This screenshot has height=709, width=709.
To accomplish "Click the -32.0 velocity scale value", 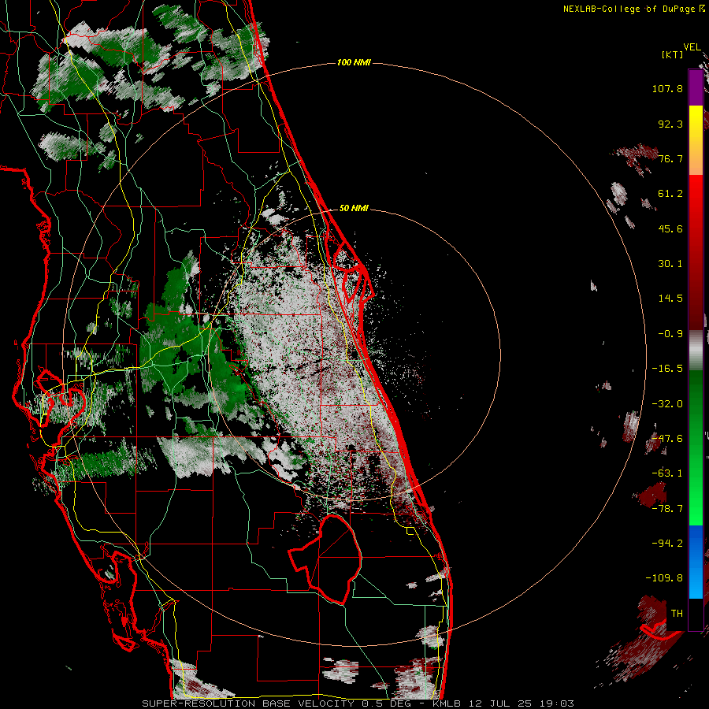I will click(667, 404).
